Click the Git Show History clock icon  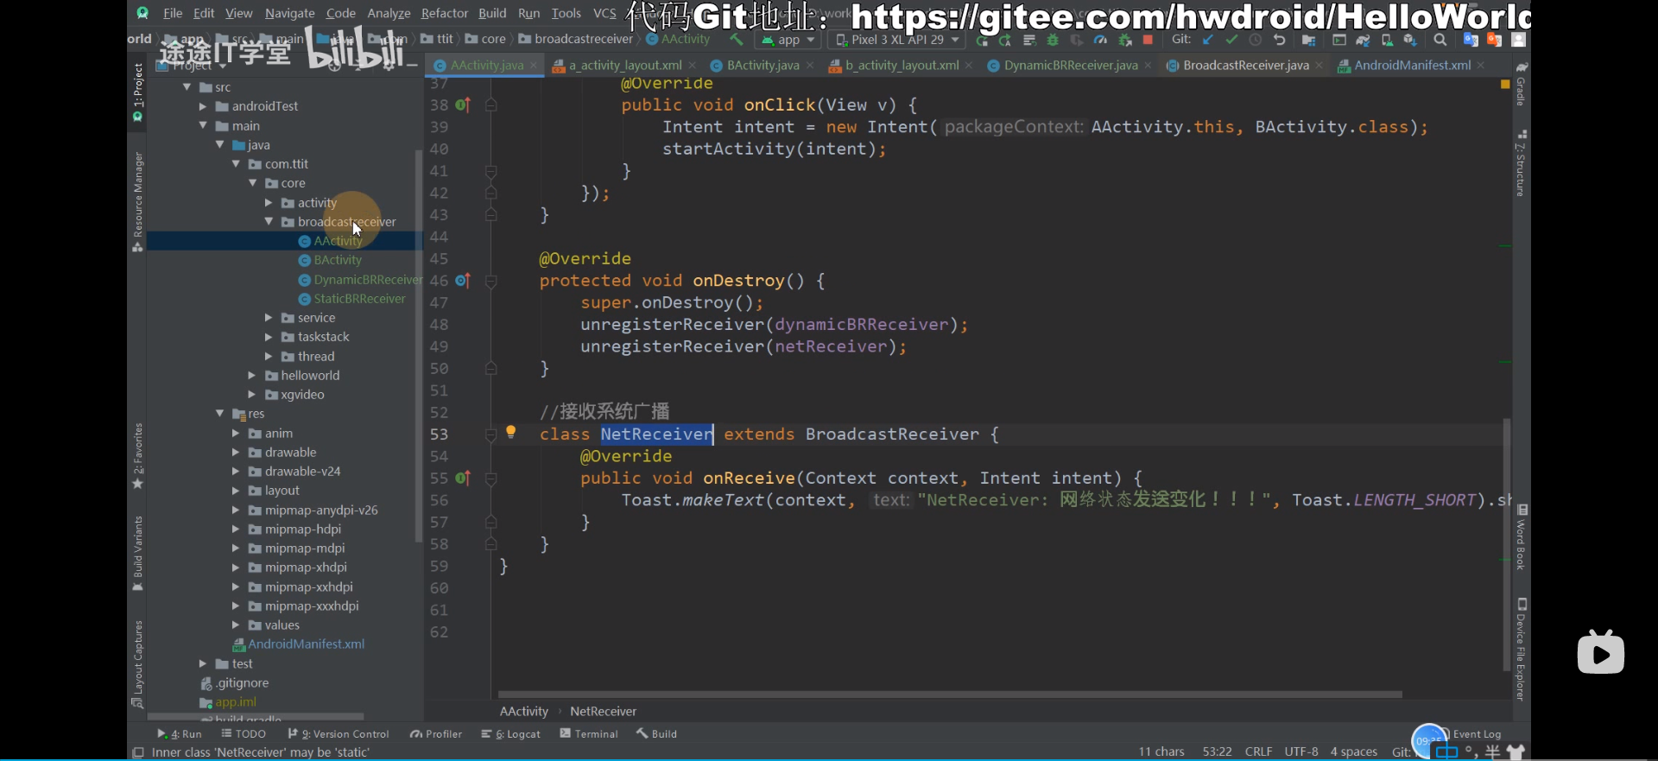tap(1256, 40)
